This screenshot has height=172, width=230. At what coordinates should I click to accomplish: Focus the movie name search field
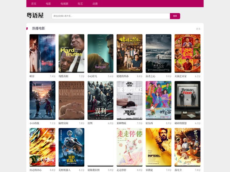[111, 16]
